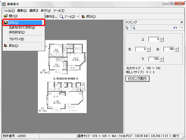
Task: Decrease the 右 trim value with its stepper
Action: pyautogui.click(x=176, y=50)
